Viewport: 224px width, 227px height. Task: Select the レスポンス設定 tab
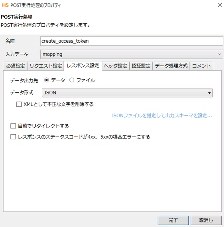(83, 66)
